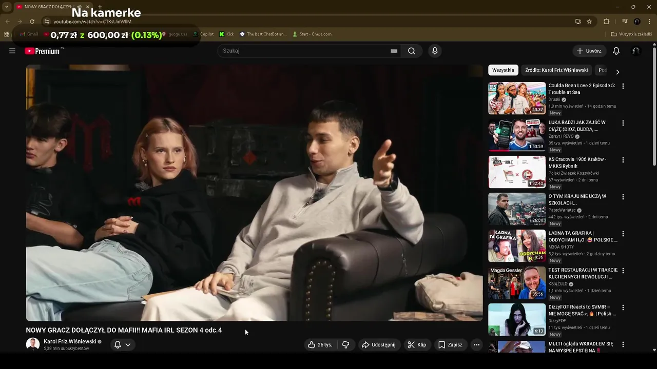The image size is (657, 369).
Task: Open options for O TYM KRAJU NIE UCZĄ video
Action: [x=623, y=197]
